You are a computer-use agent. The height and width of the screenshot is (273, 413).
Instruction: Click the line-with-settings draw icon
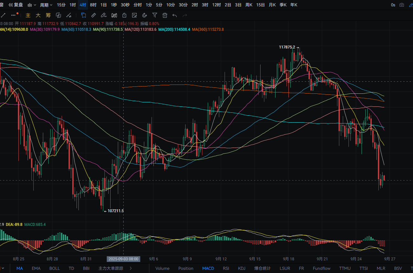tap(69, 15)
